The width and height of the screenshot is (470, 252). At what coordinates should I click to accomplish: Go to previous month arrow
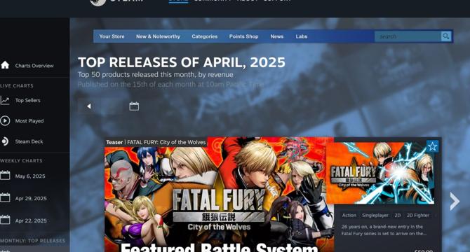click(x=88, y=106)
